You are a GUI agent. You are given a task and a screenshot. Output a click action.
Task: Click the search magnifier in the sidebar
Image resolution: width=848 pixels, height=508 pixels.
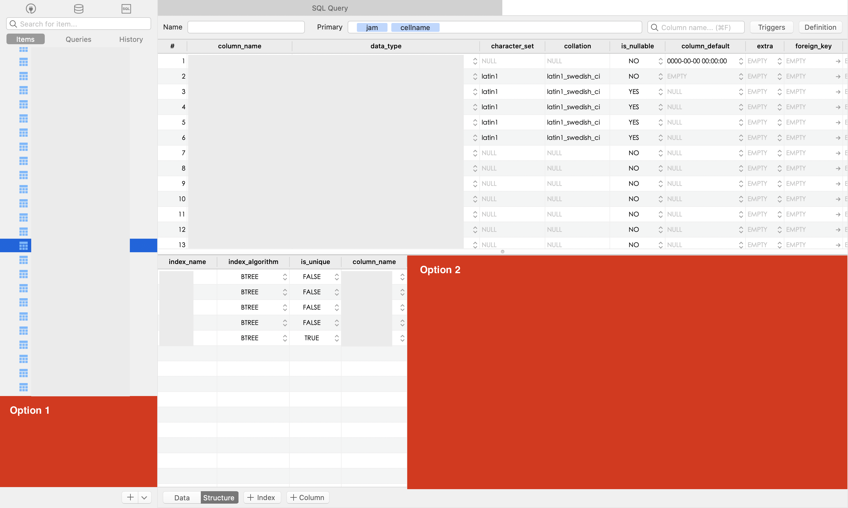coord(13,24)
